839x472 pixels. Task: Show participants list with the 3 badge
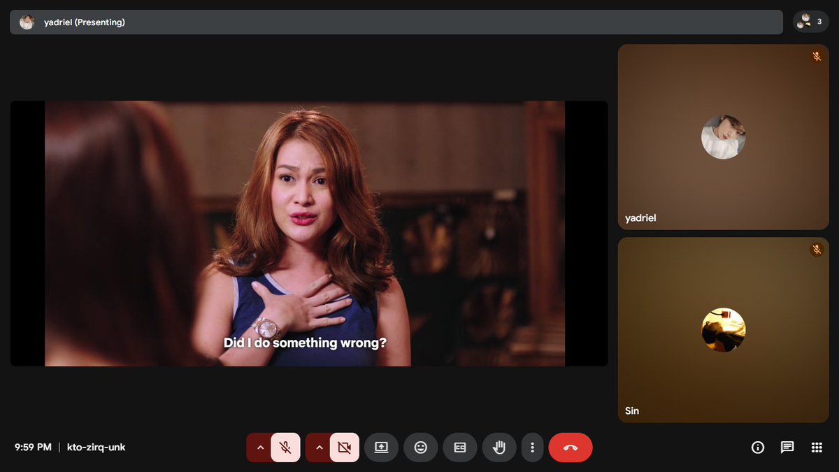pos(811,22)
